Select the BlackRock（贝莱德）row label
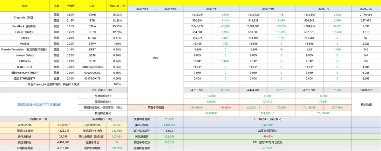 (x=24, y=26)
